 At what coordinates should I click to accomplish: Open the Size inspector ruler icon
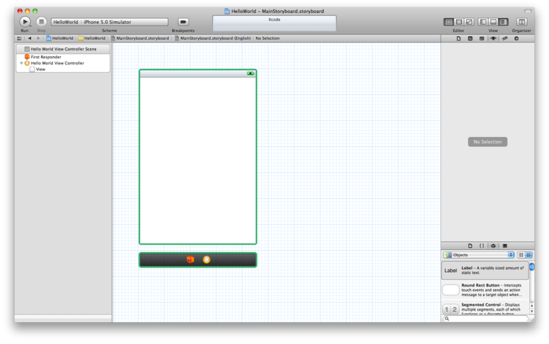coord(505,38)
